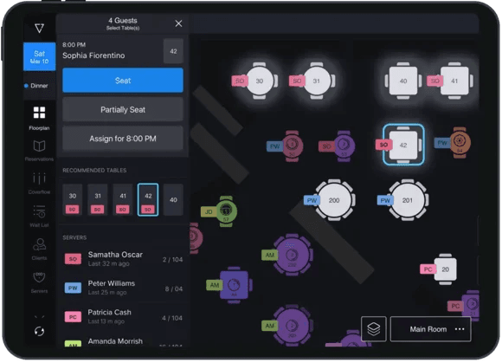Click the PW blue badge next to Peter Williams

tap(73, 288)
